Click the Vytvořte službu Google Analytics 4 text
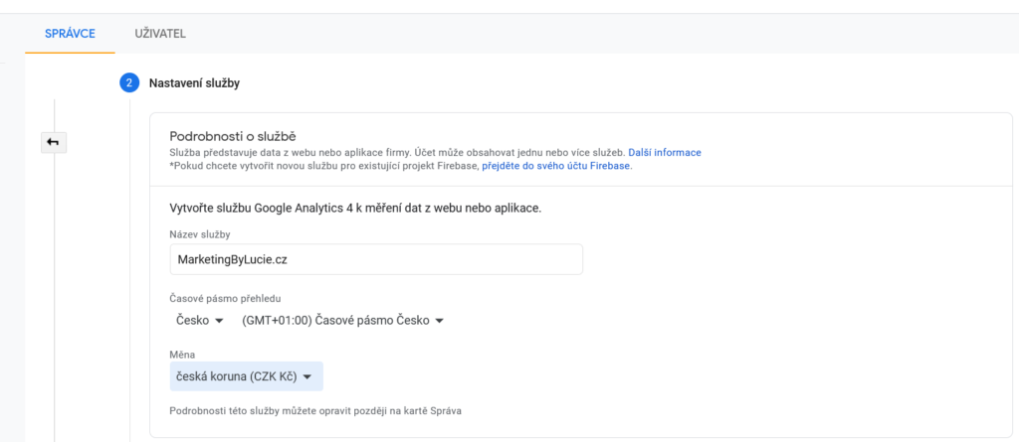The height and width of the screenshot is (442, 1019). pyautogui.click(x=355, y=209)
